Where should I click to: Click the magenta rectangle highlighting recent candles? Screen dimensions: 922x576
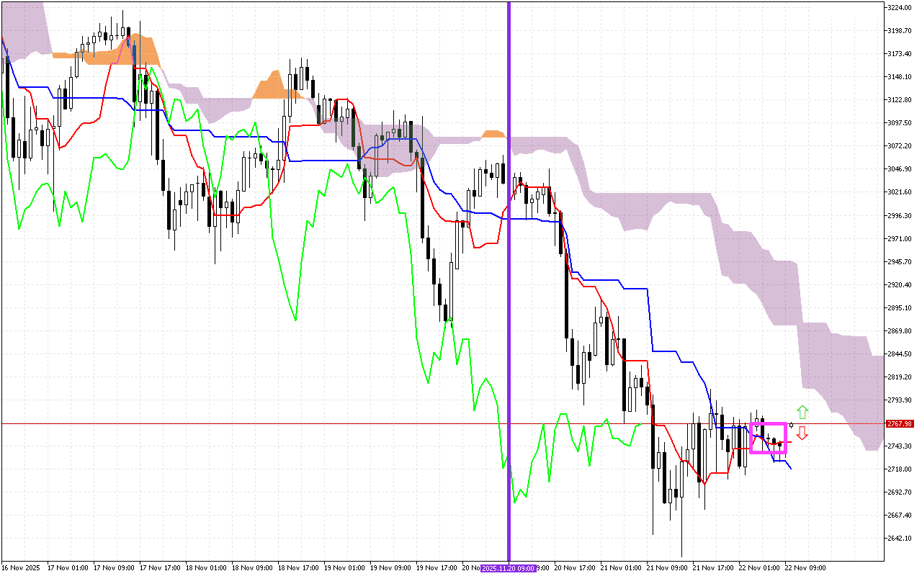769,437
